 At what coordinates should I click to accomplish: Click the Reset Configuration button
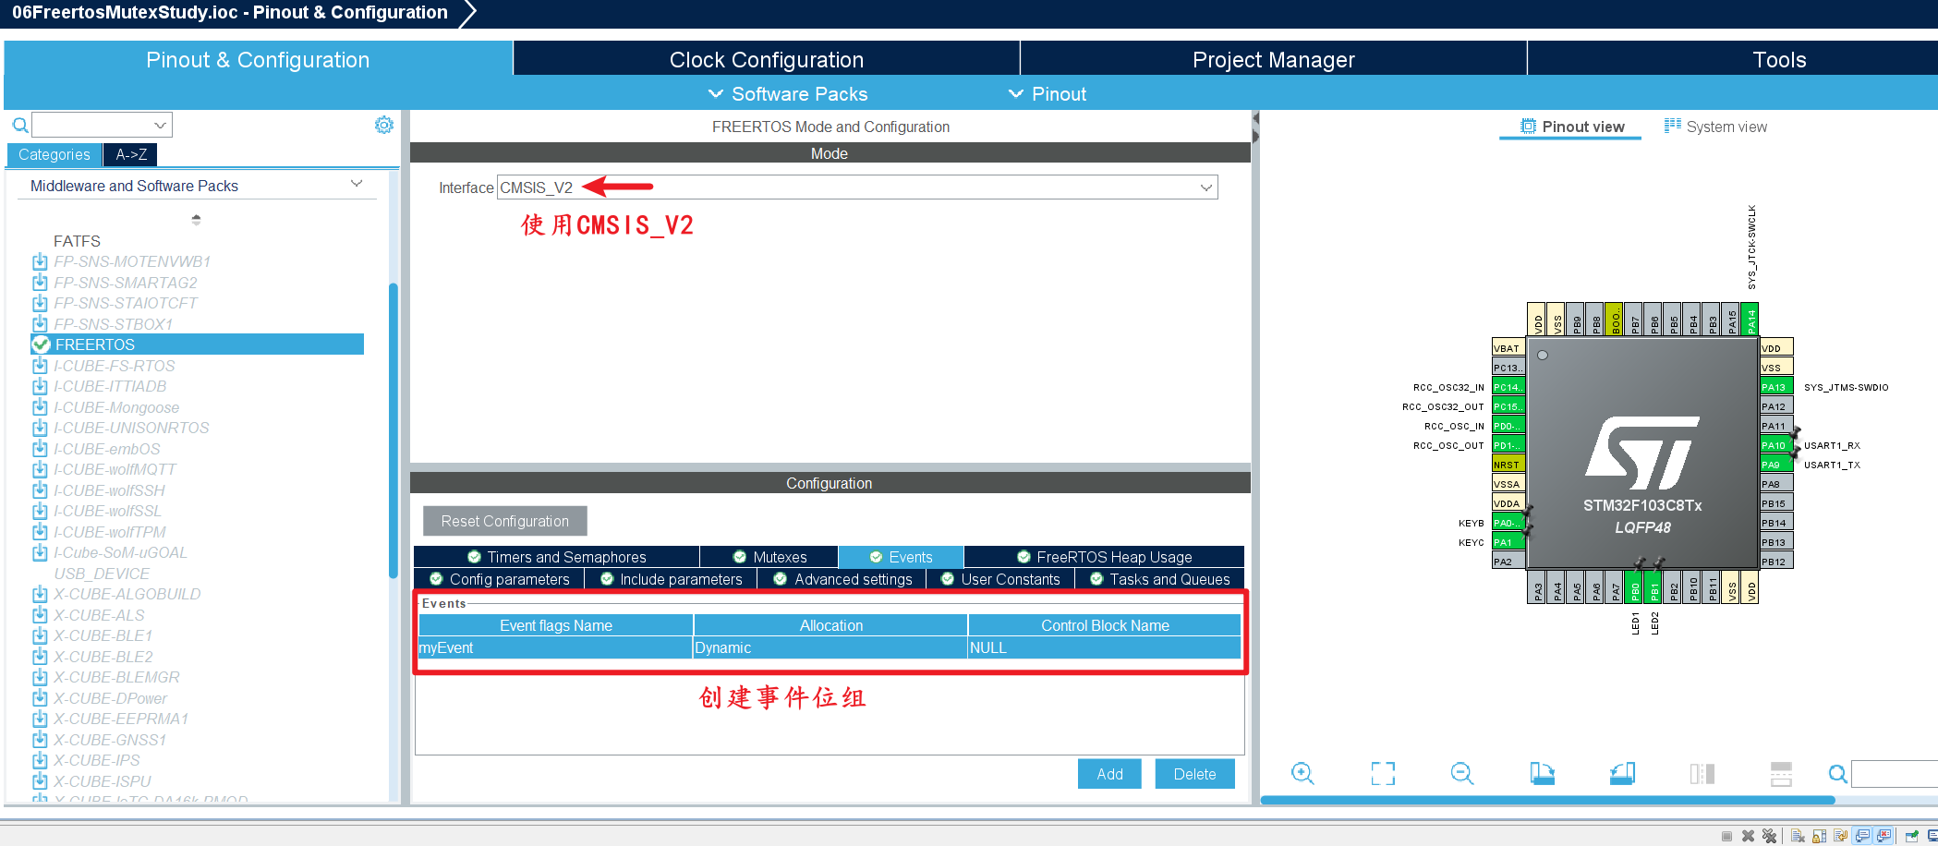505,521
